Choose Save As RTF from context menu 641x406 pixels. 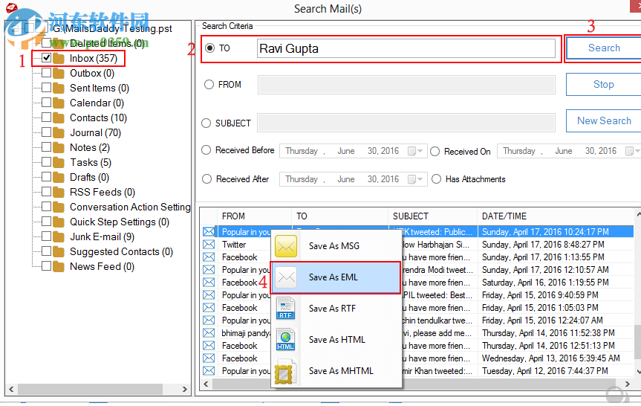[x=336, y=309]
